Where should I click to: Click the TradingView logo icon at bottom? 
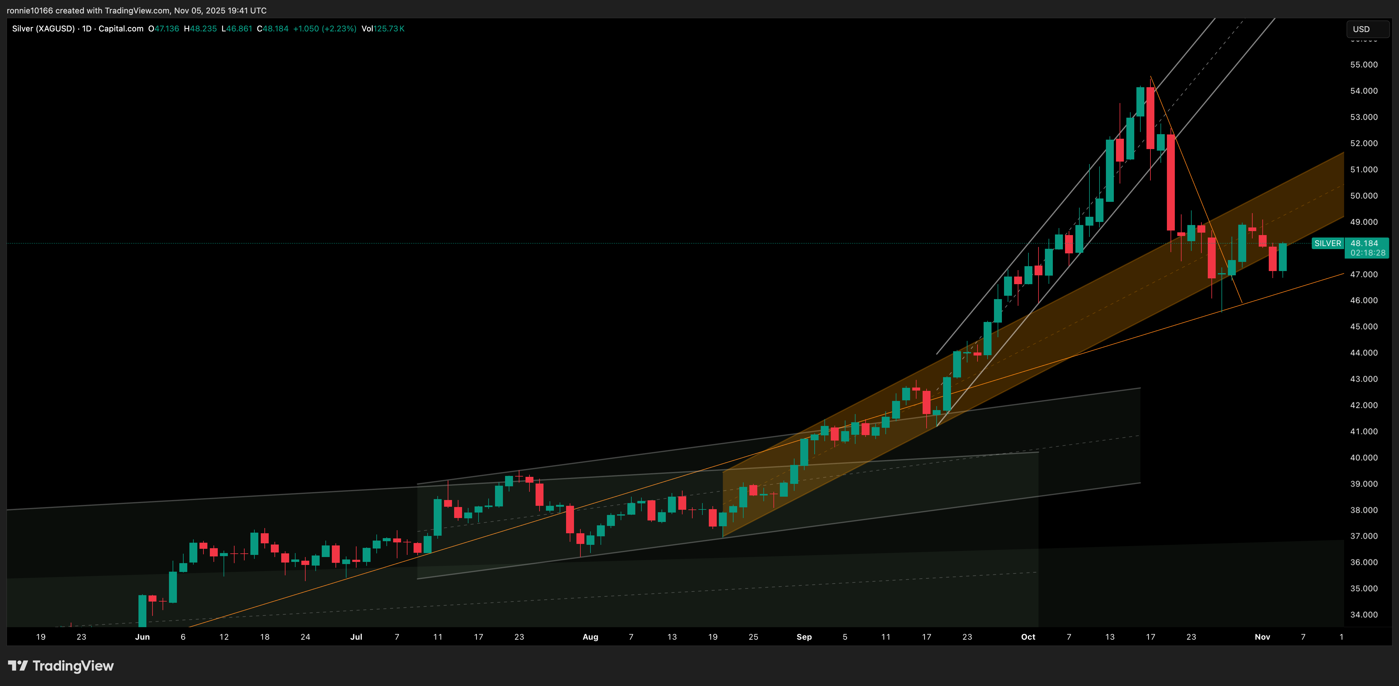[17, 665]
